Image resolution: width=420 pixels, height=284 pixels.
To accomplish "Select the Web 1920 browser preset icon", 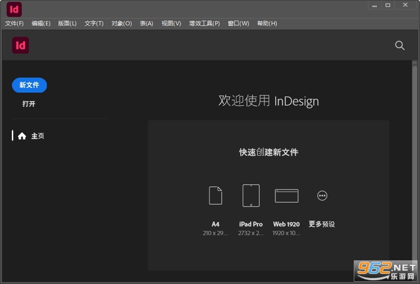I will tap(287, 196).
